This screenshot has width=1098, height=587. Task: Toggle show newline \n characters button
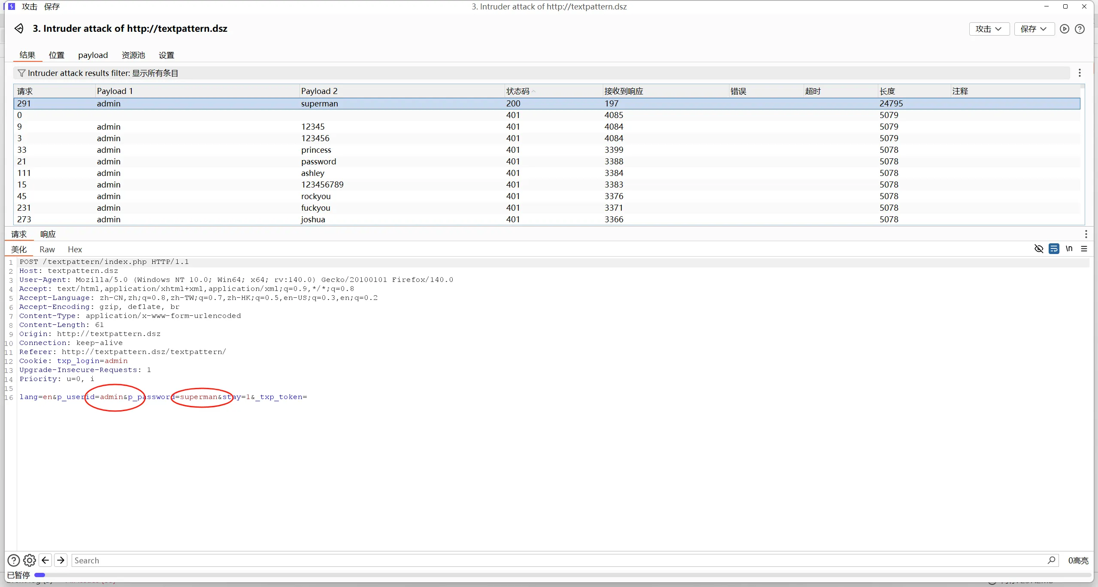(x=1069, y=249)
